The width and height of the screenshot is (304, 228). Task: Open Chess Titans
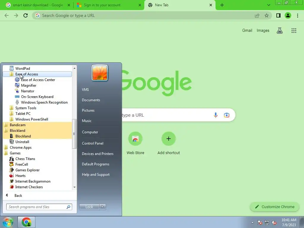(25, 159)
